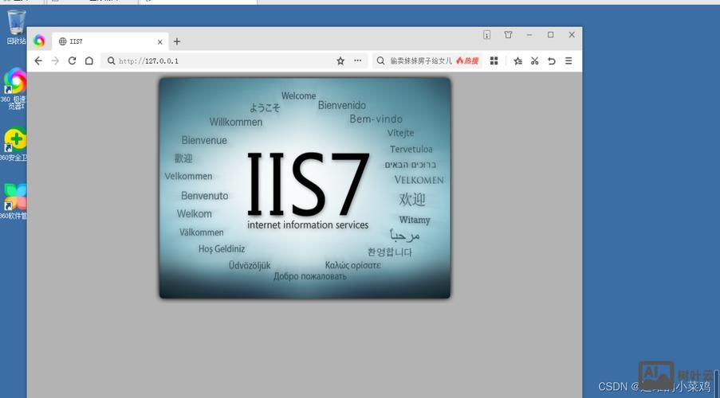Click the search magnifier icon in the search box
Screen dimensions: 720x398
(x=380, y=61)
